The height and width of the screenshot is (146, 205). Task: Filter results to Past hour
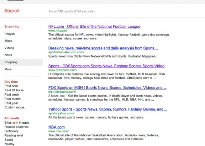pos(11,86)
